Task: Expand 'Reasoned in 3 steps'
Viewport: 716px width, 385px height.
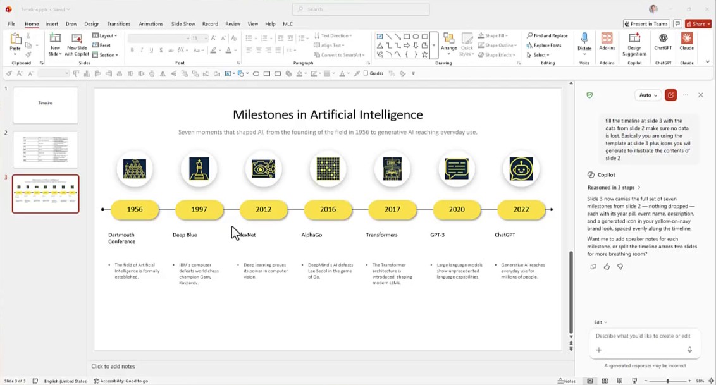Action: point(614,188)
